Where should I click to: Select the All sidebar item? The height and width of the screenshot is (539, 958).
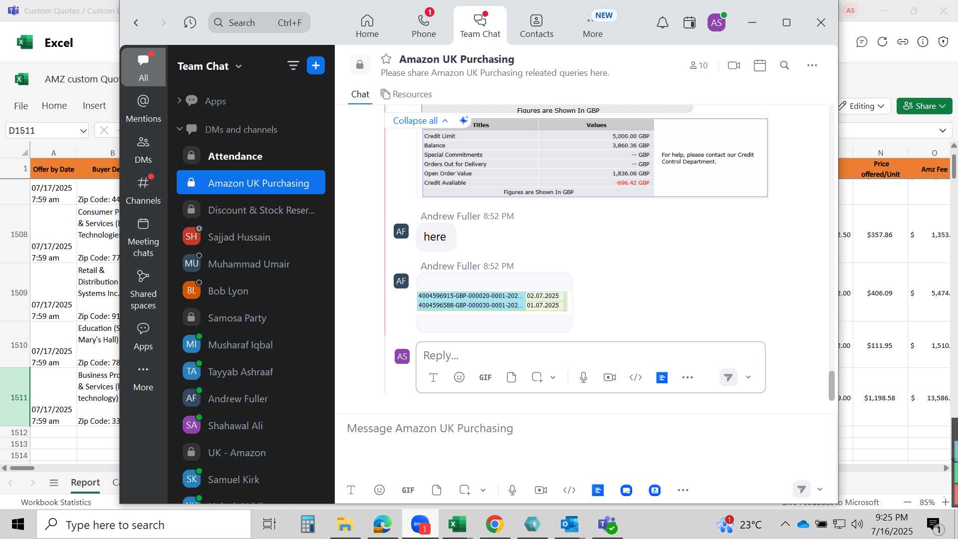click(x=143, y=67)
